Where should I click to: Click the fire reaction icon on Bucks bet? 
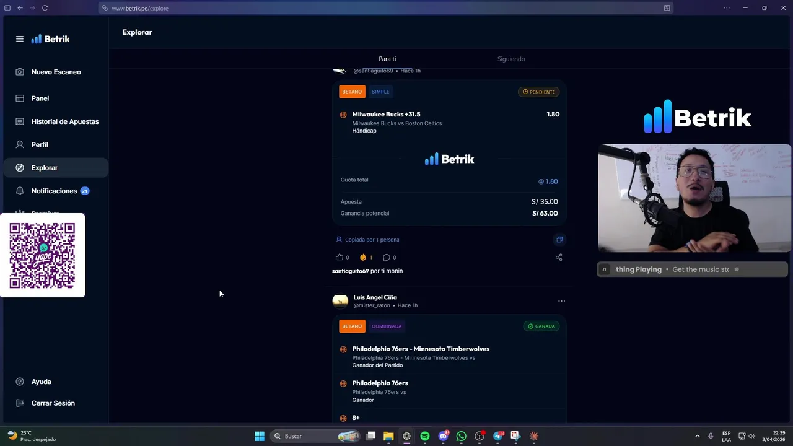tap(362, 257)
